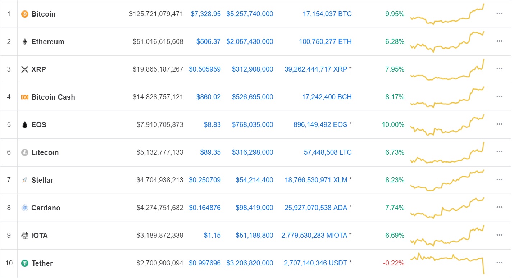Click Stellar volume $54,214,400 link
Image resolution: width=514 pixels, height=278 pixels.
(254, 180)
